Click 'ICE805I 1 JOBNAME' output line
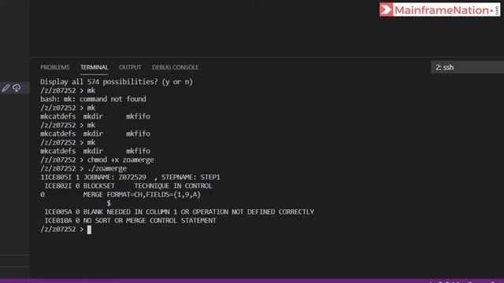The height and width of the screenshot is (283, 504). [130, 177]
